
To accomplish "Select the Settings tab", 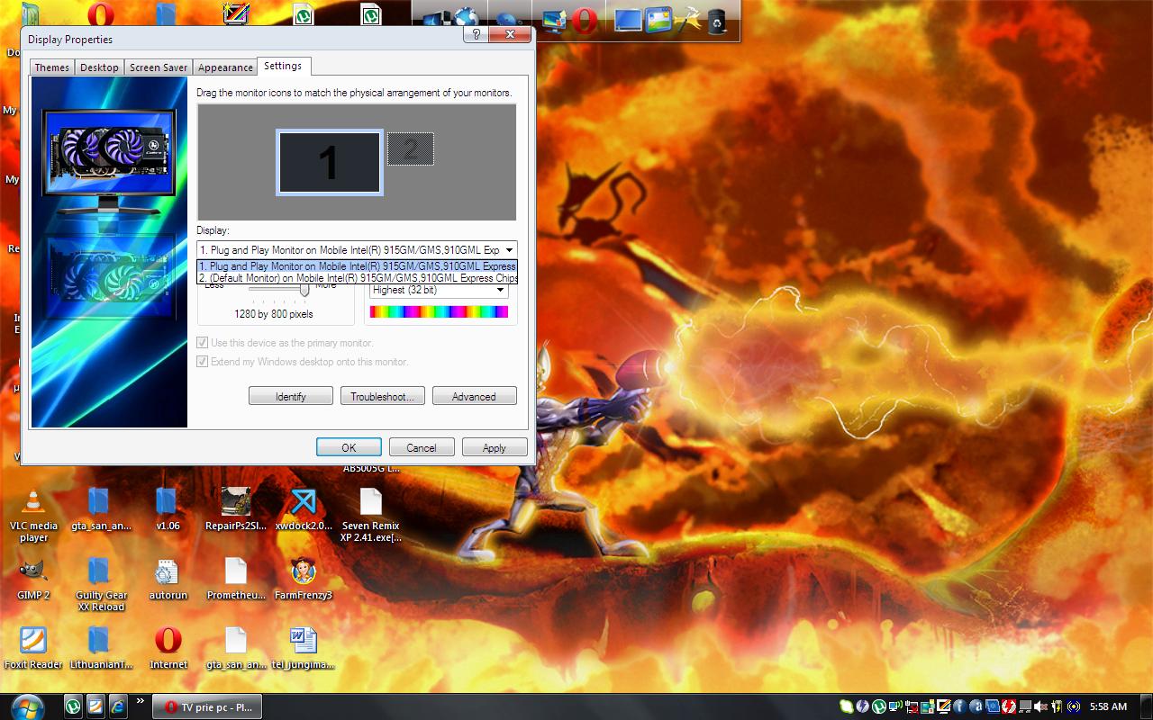I will pyautogui.click(x=283, y=66).
